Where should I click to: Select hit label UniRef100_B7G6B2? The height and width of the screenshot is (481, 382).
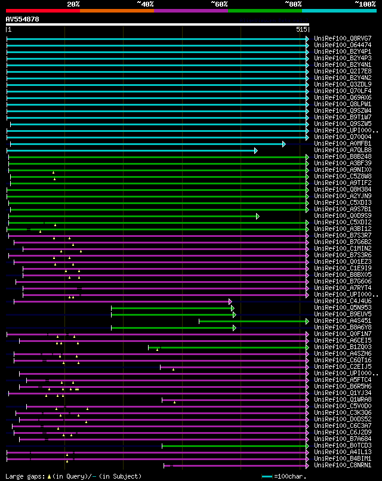coord(343,242)
